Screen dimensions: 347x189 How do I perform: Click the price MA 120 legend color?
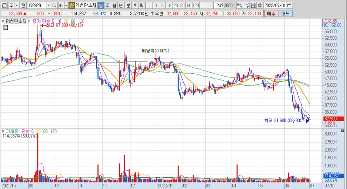click(81, 21)
